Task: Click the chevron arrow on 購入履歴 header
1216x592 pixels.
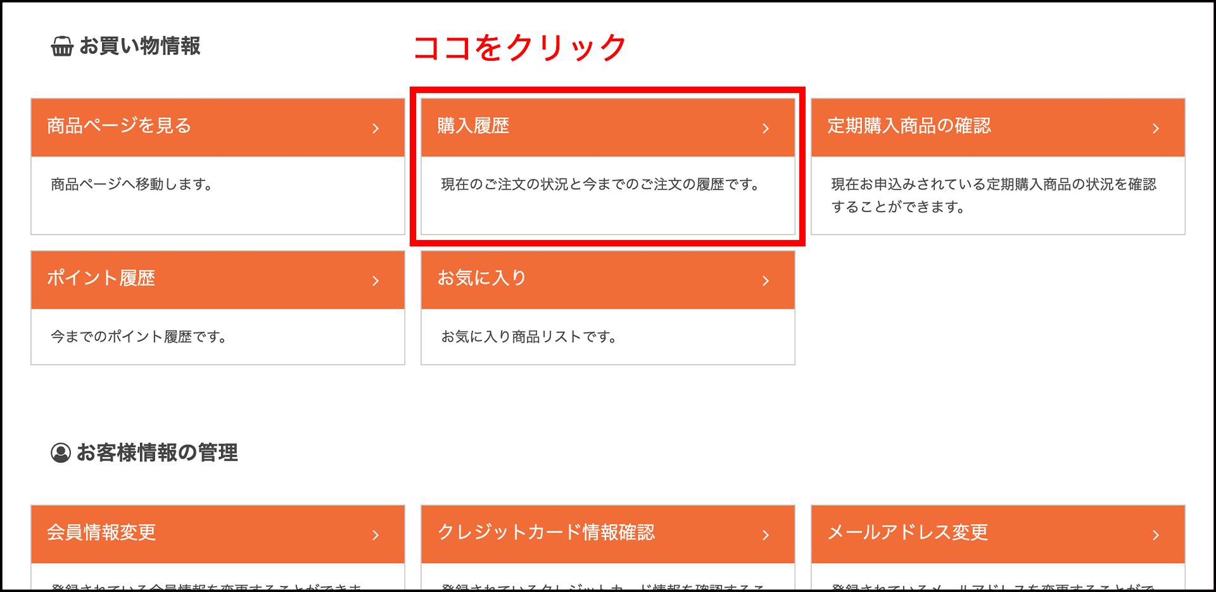Action: tap(766, 129)
